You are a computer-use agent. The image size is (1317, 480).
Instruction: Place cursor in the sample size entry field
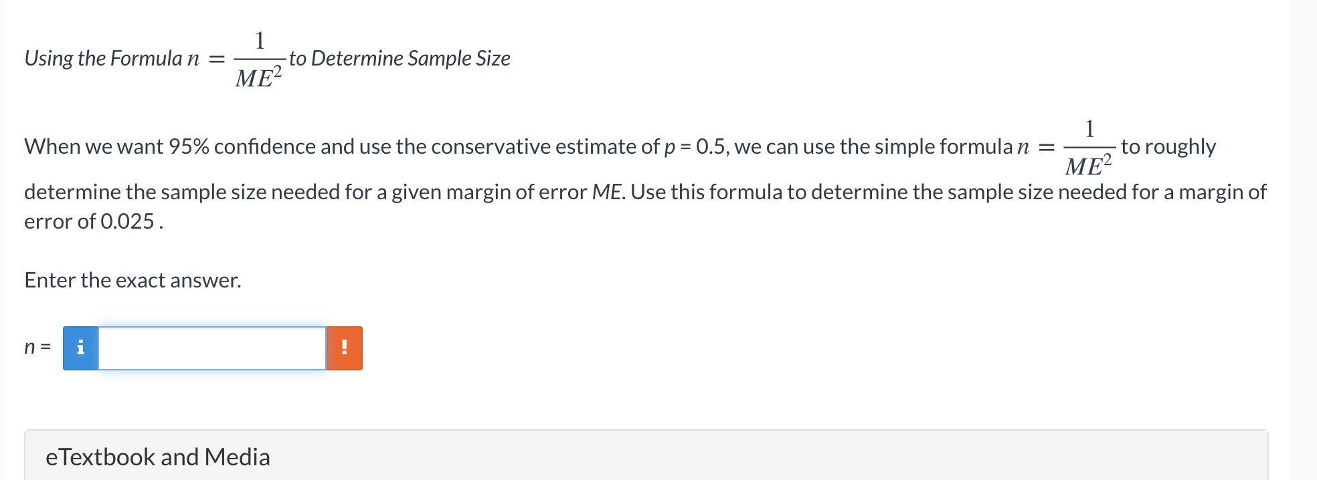tap(211, 346)
